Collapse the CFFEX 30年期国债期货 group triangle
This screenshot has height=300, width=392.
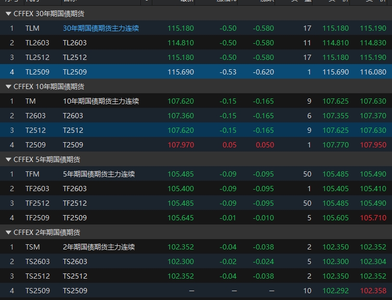click(8, 14)
